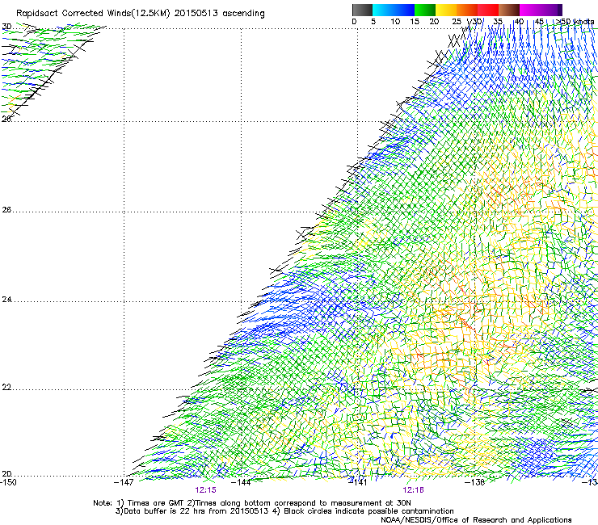Click the latitude label 24
The height and width of the screenshot is (525, 598).
6,300
